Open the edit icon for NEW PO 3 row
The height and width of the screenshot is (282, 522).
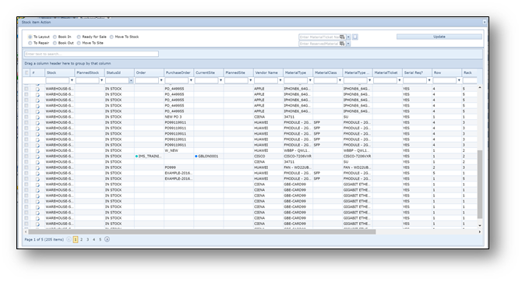(37, 117)
